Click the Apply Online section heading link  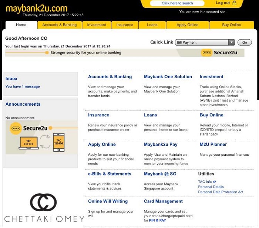102,145
